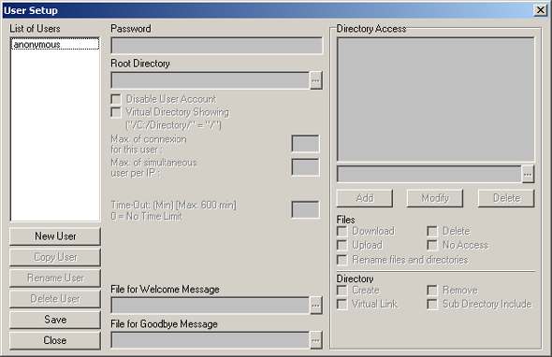Toggle the Upload files permission
Screen dimensions: 552x357
click(x=341, y=245)
